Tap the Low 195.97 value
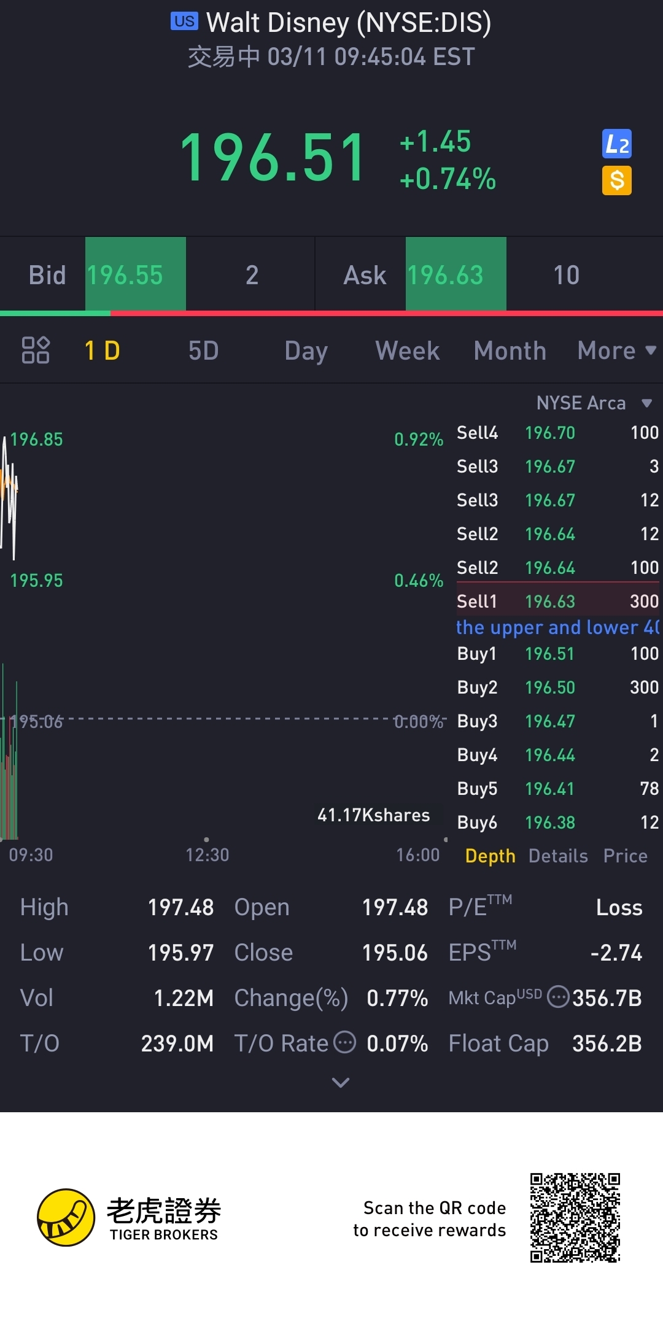Viewport: 663px width, 1324px height. coord(180,952)
